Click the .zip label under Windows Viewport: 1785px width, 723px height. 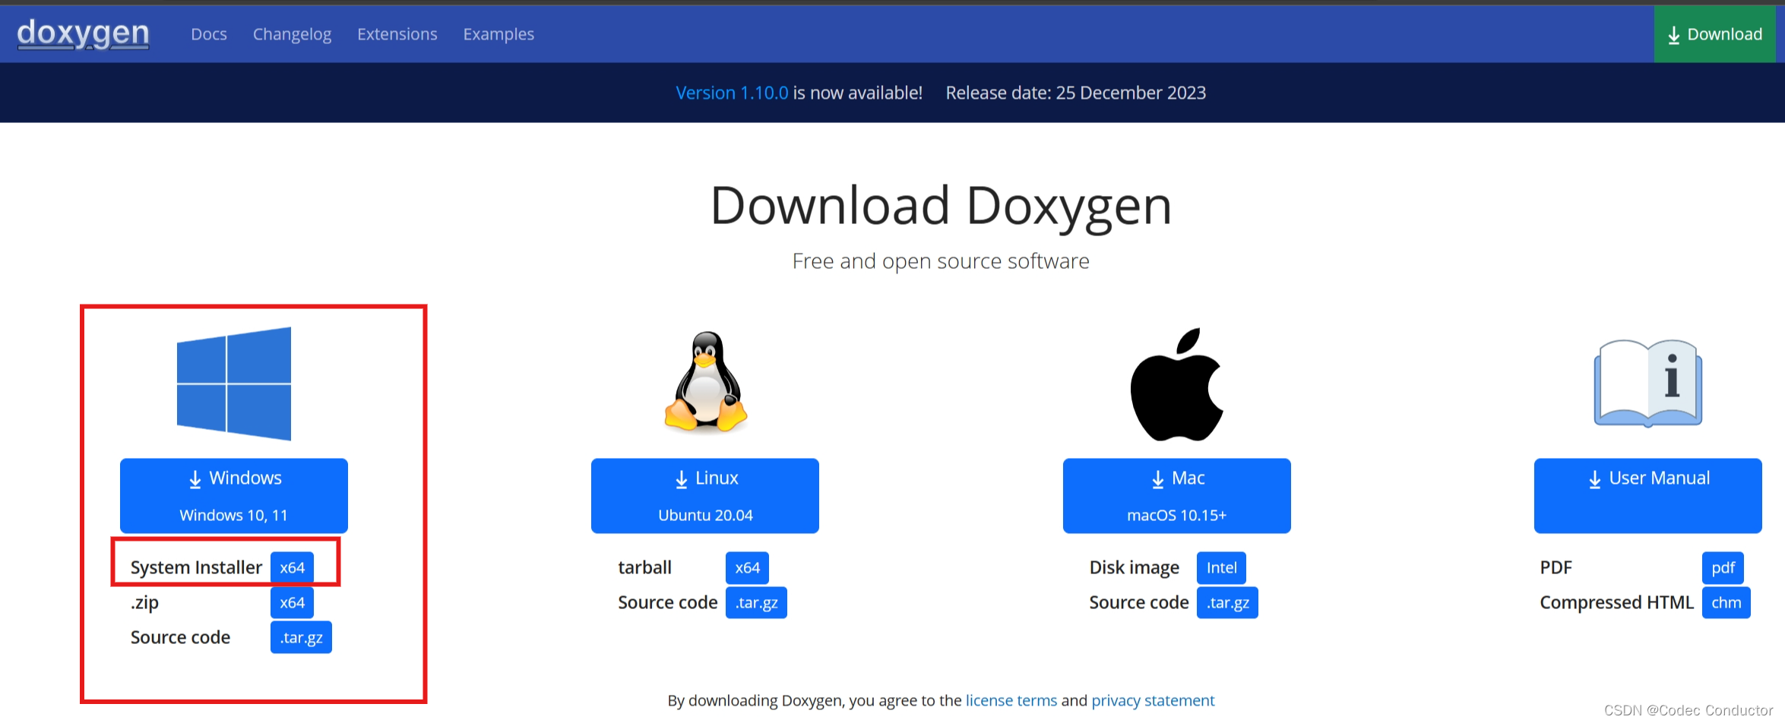144,602
